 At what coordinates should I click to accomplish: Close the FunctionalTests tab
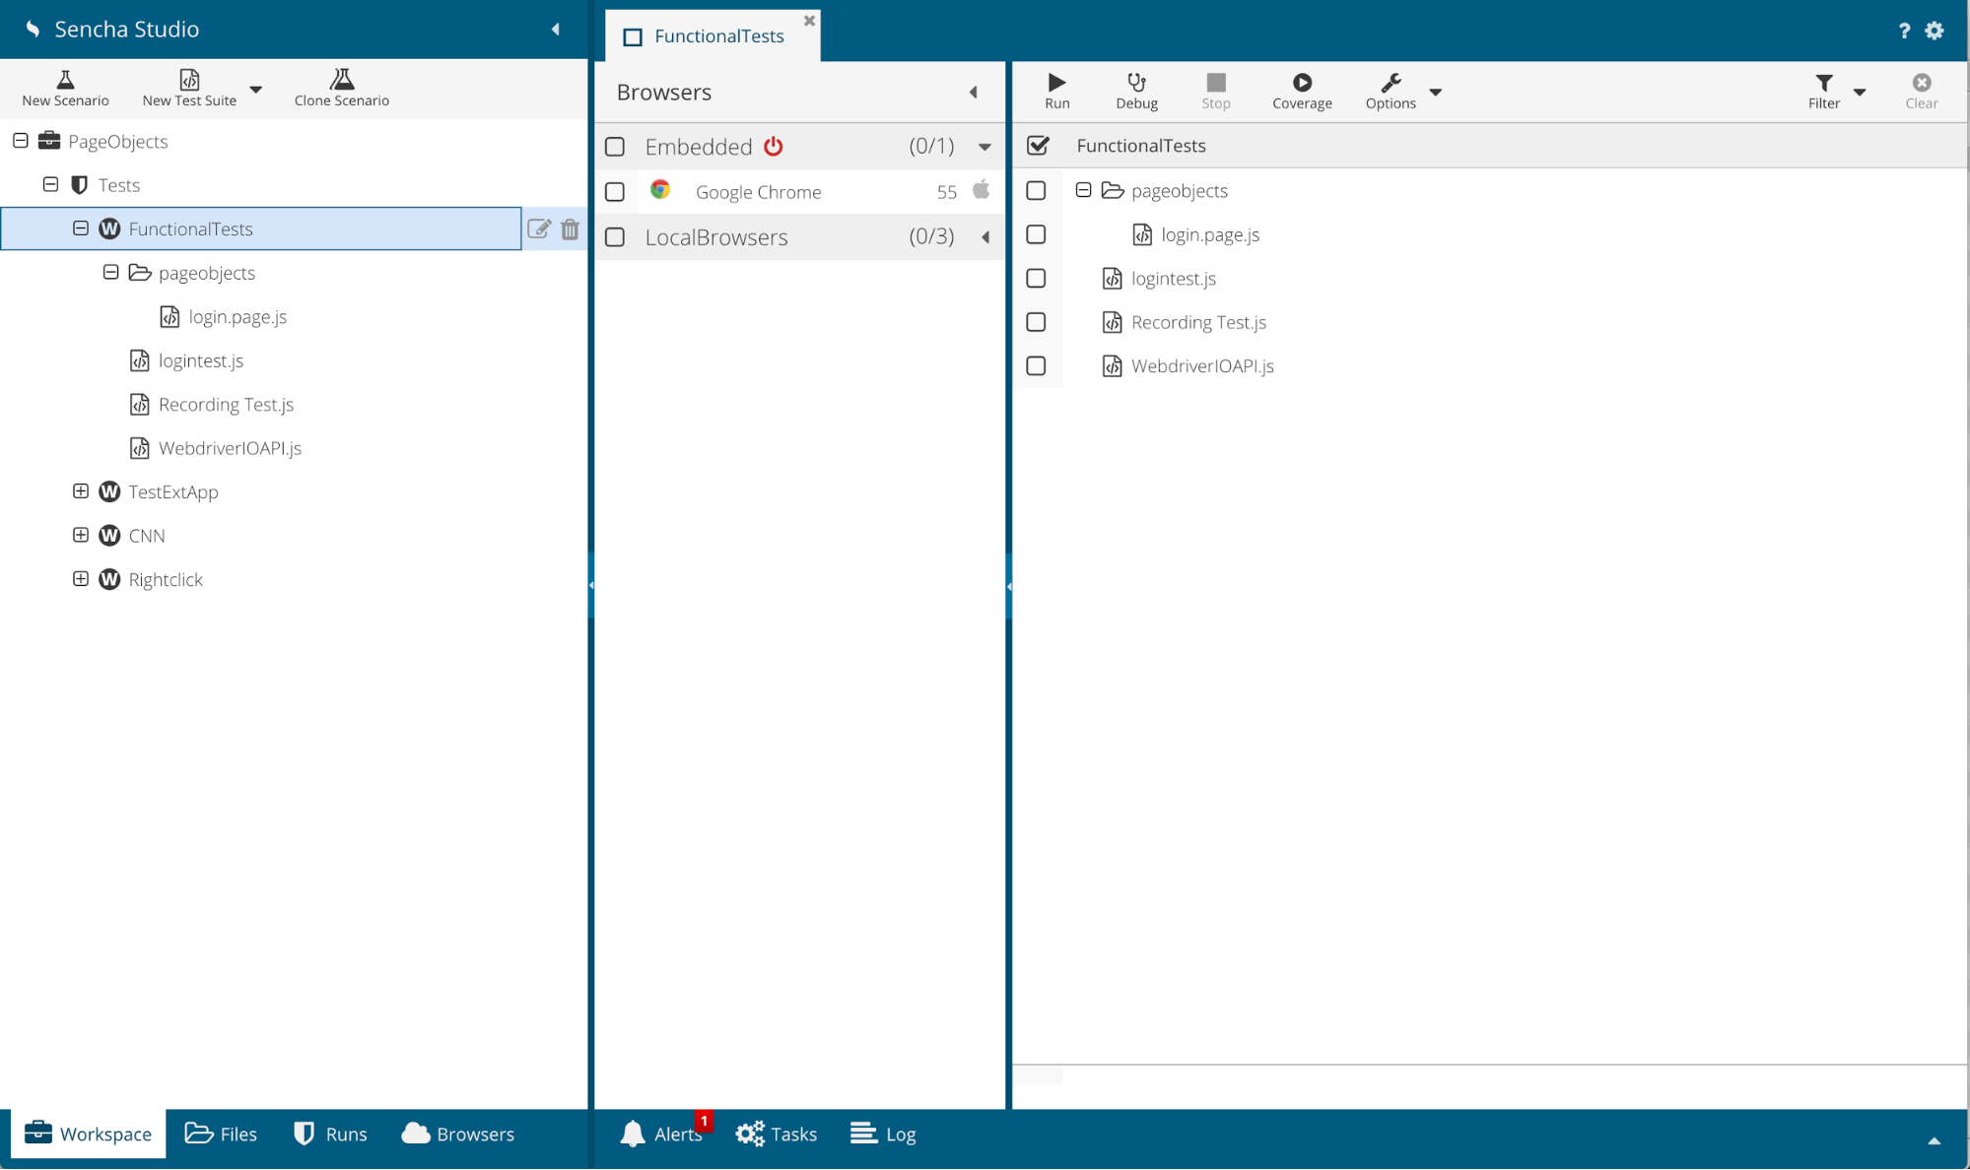coord(809,20)
